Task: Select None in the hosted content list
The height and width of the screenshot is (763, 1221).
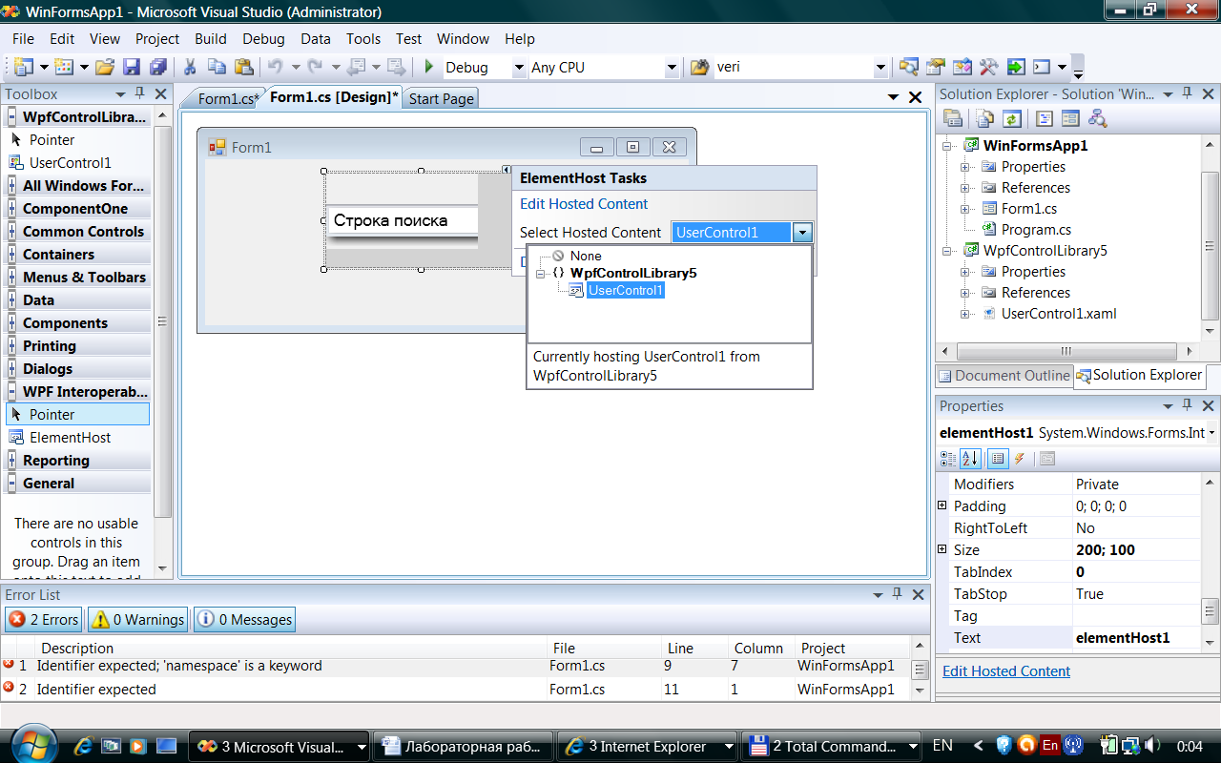Action: tap(586, 256)
